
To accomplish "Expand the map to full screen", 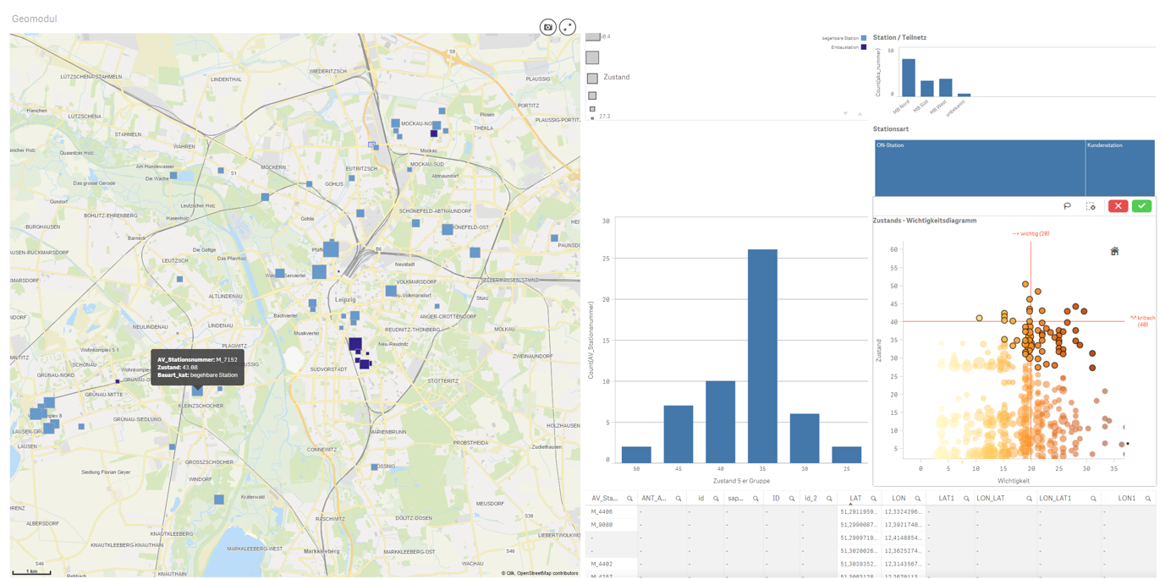I will (x=568, y=27).
